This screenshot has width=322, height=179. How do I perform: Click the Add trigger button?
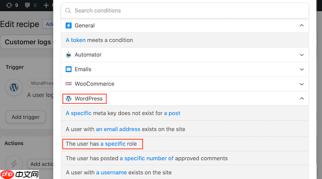pos(26,117)
